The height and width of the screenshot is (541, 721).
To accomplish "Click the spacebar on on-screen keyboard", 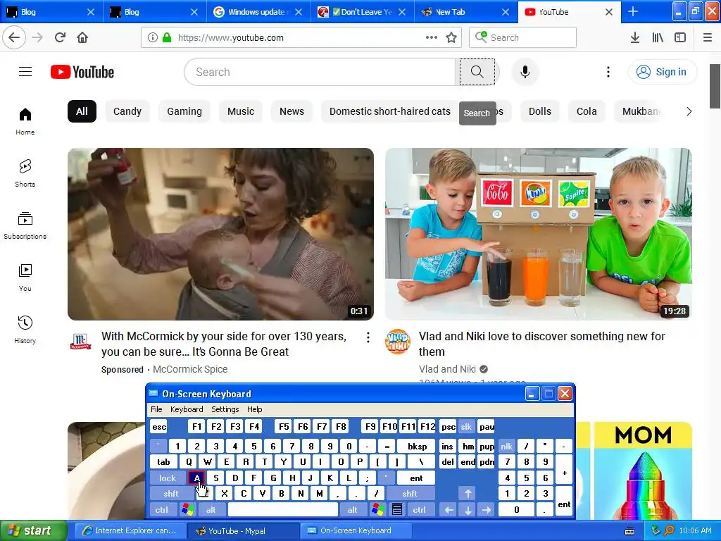I will [x=283, y=510].
